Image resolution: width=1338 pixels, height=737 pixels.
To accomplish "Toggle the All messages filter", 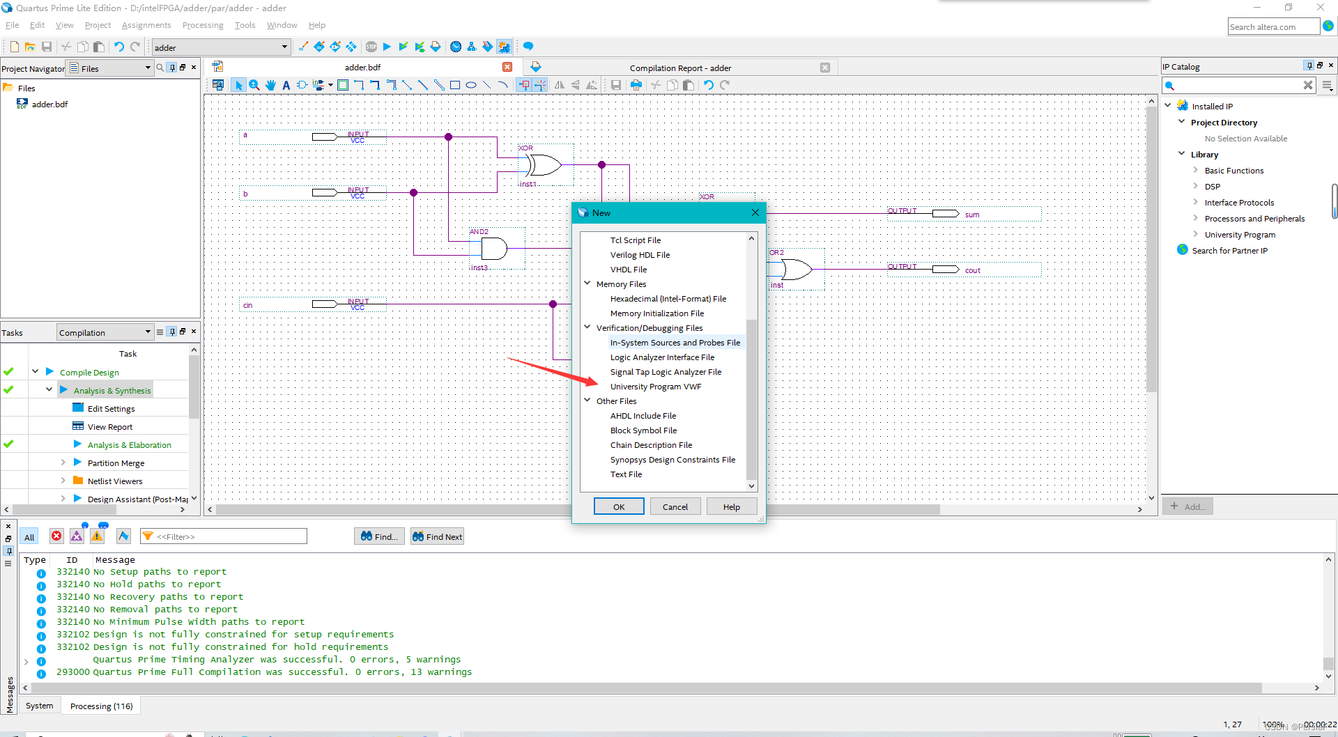I will pyautogui.click(x=29, y=537).
